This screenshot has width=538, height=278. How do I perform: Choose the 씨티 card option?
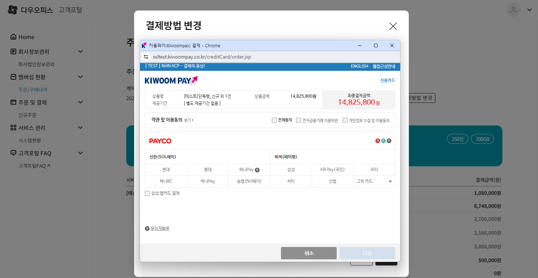coord(291,181)
